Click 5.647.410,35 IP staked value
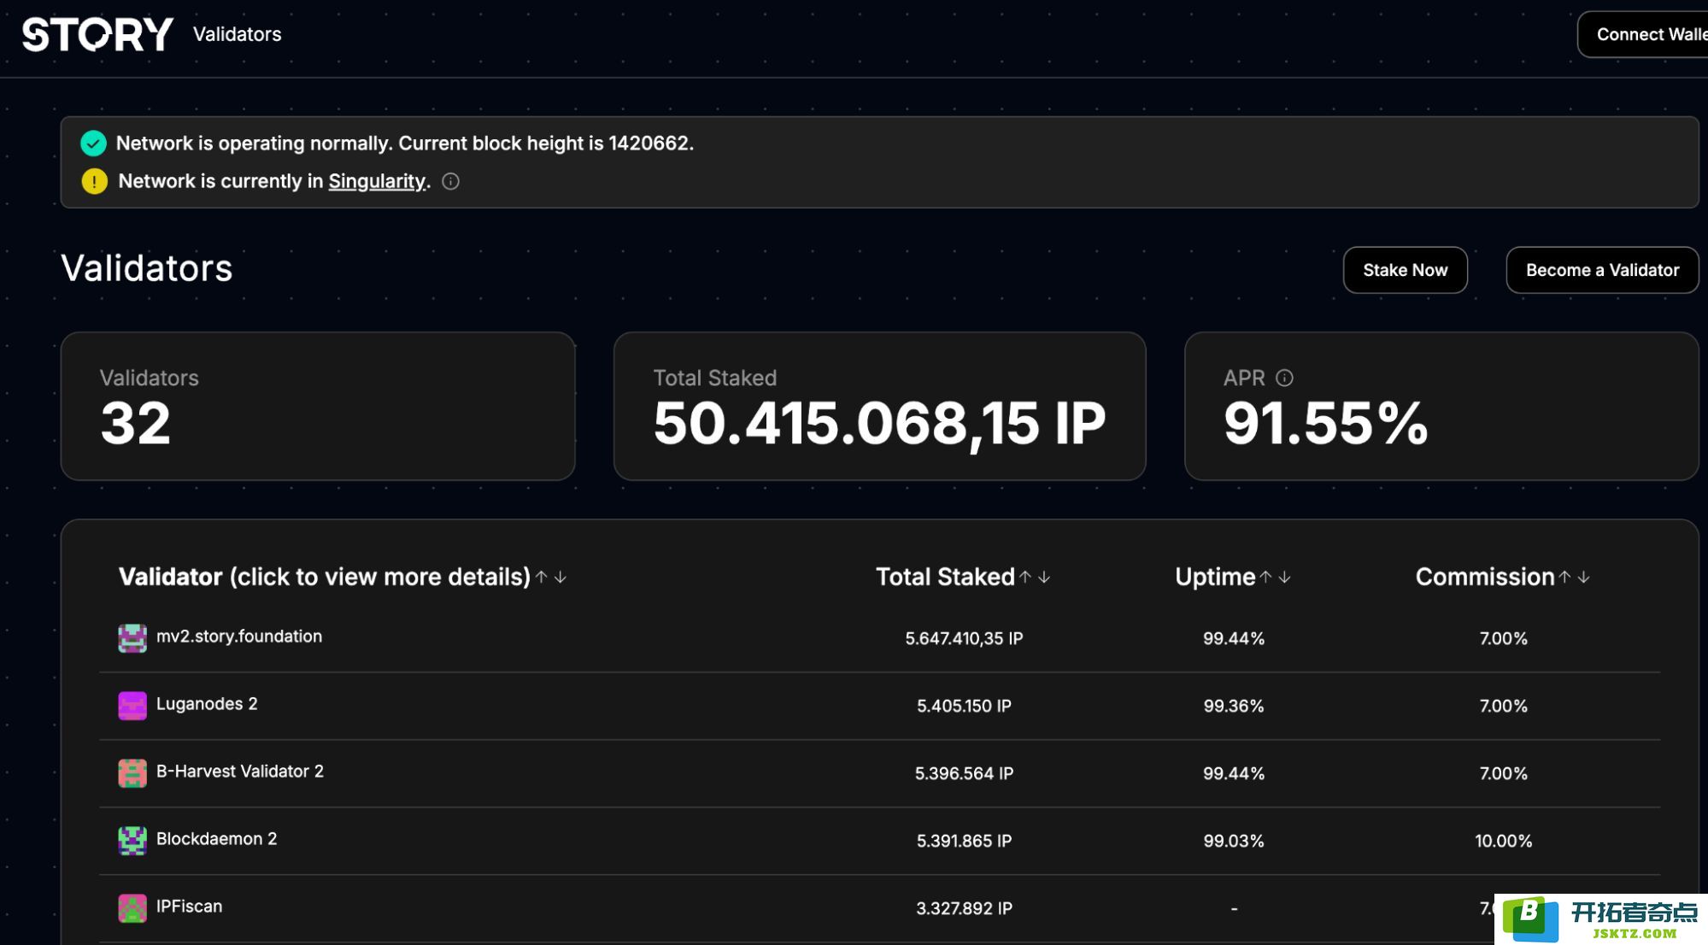This screenshot has width=1708, height=945. [964, 638]
